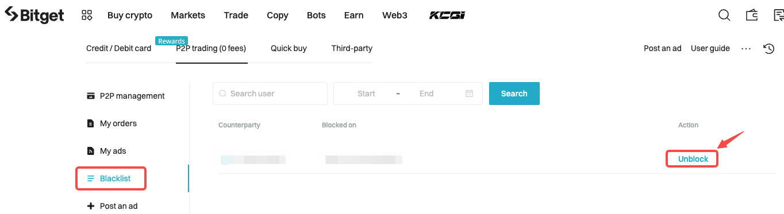Open the Buy crypto menu
This screenshot has height=214, width=784.
pos(131,15)
